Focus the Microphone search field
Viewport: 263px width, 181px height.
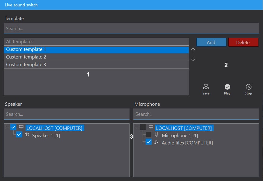(196, 114)
